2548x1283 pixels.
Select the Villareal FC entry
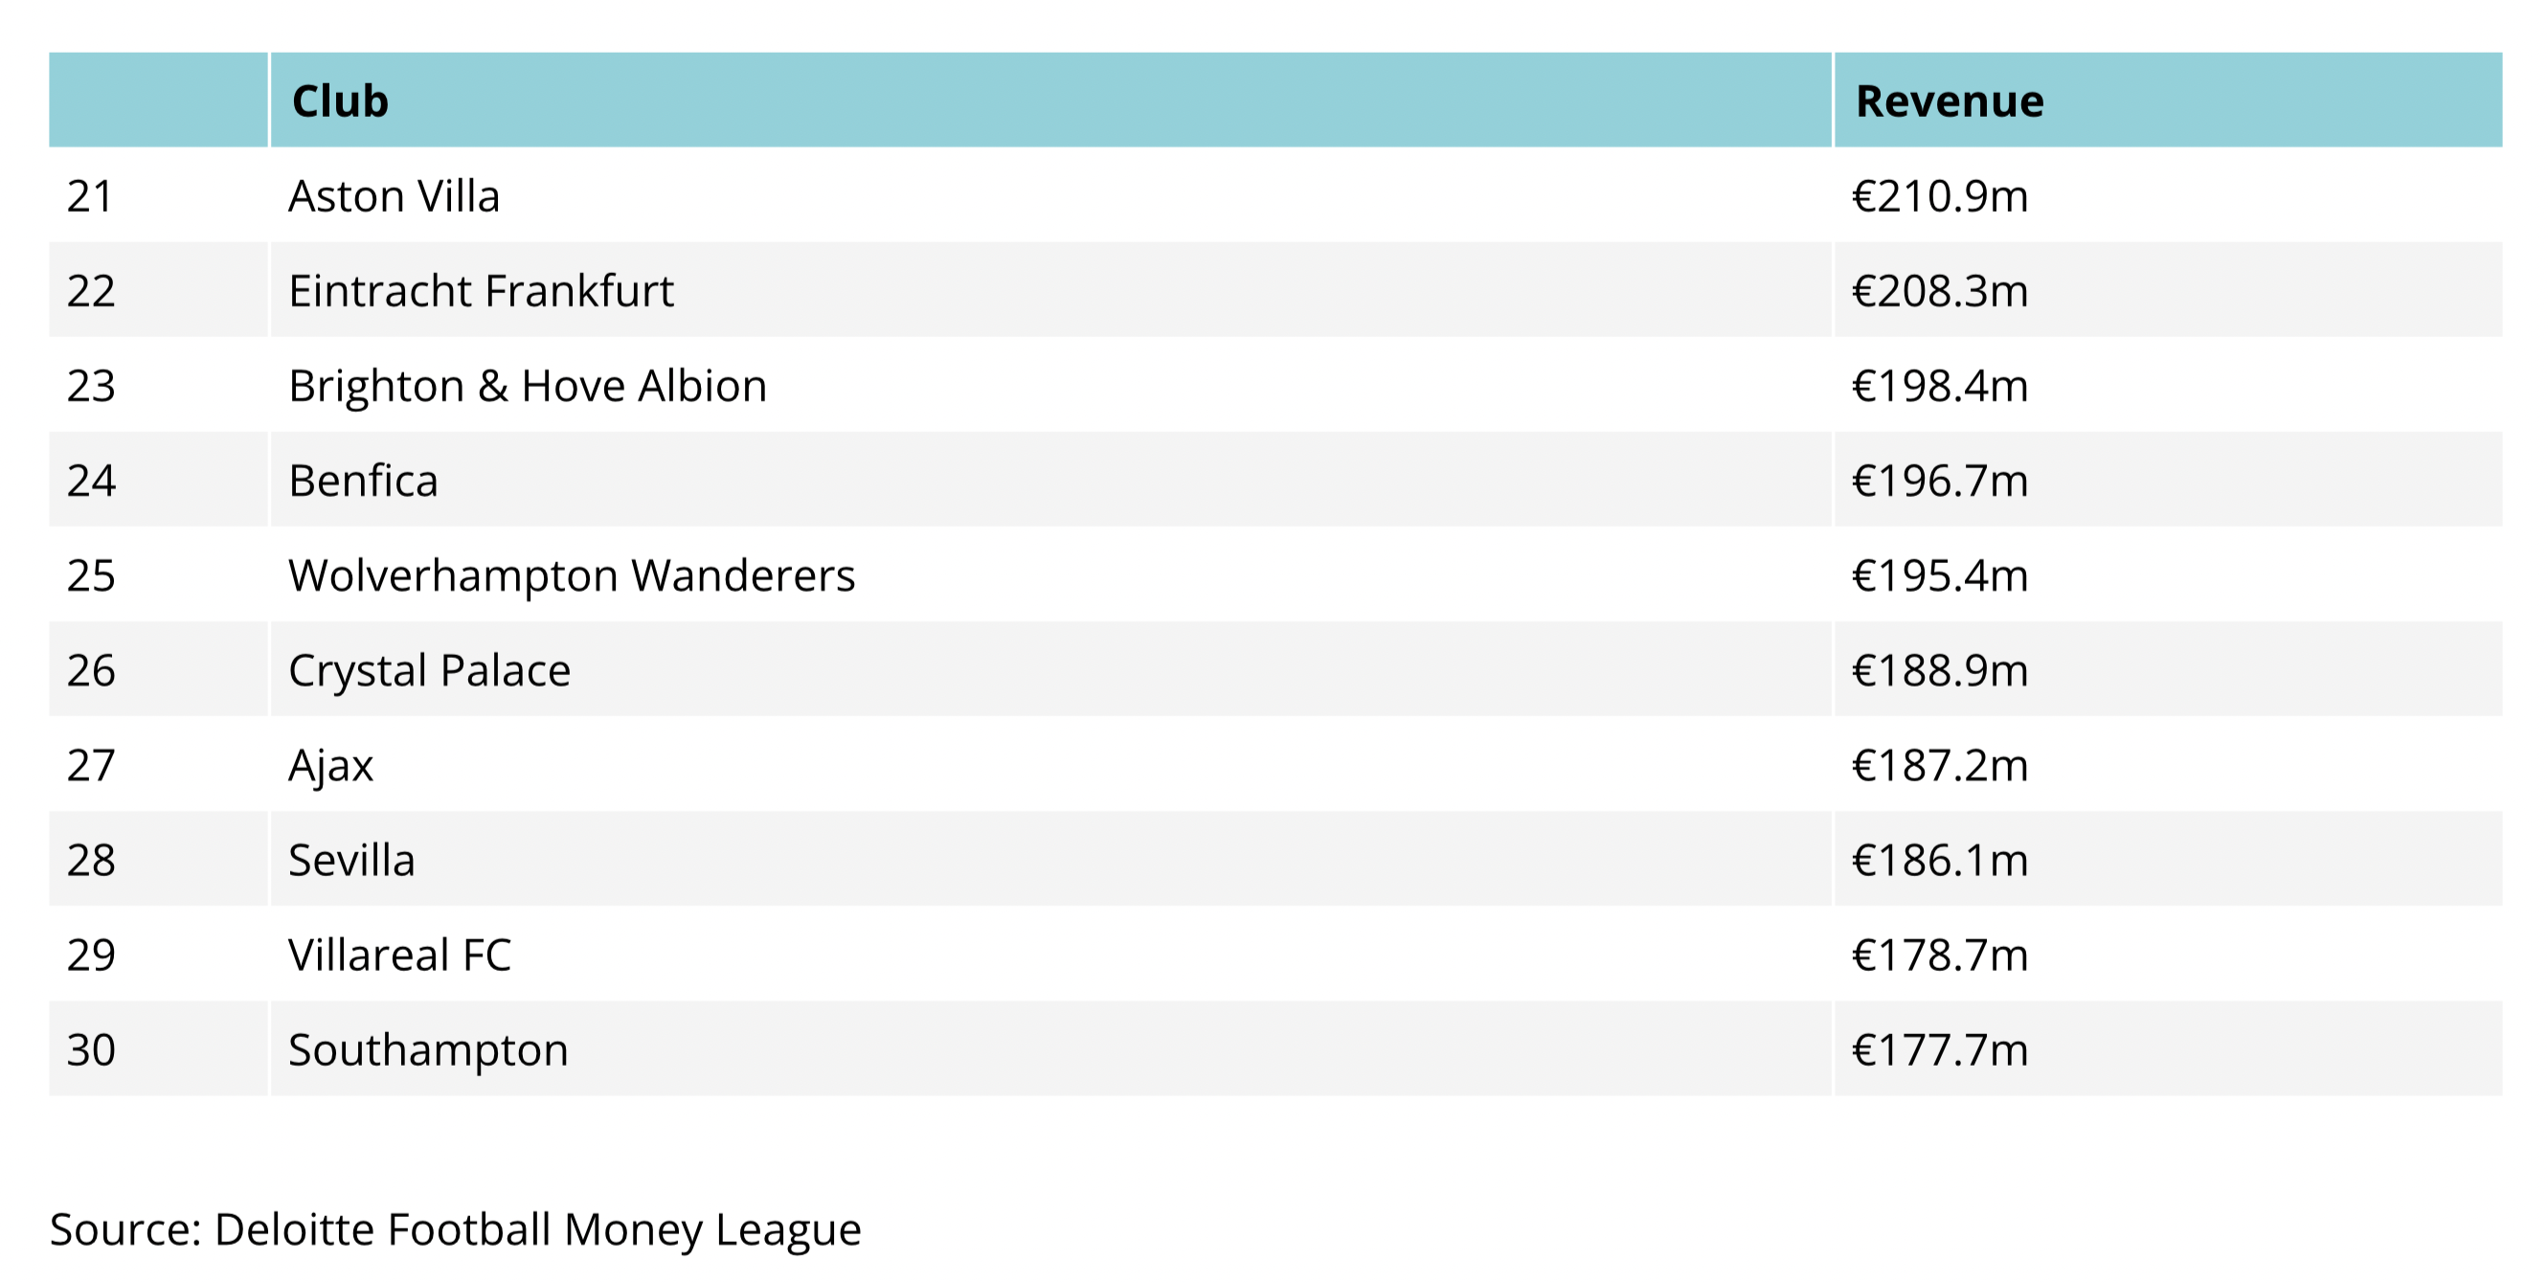pos(399,955)
